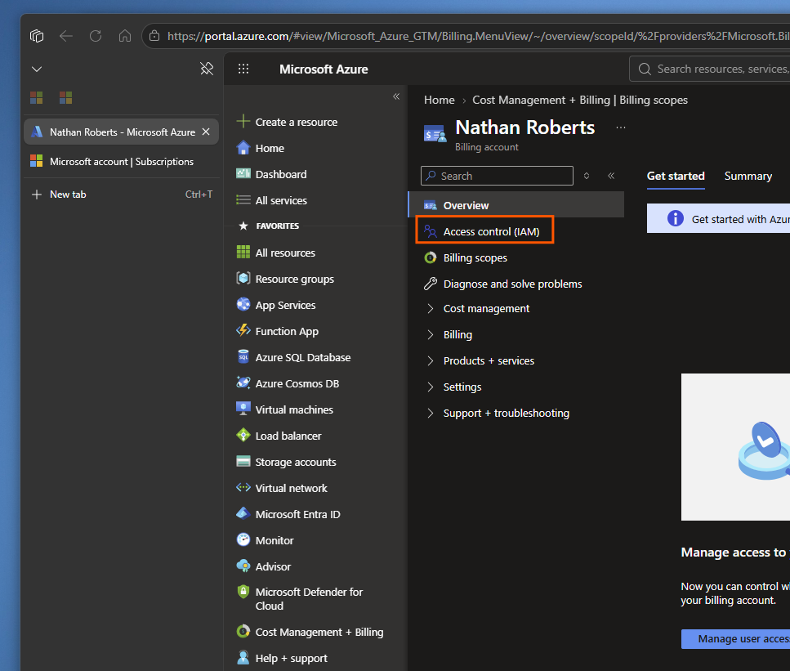
Task: Open the Azure portal apps grid menu
Action: [243, 69]
